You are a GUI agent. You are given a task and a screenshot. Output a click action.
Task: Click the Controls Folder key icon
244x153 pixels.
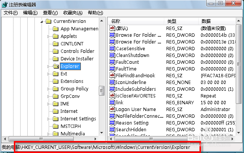(x=55, y=51)
